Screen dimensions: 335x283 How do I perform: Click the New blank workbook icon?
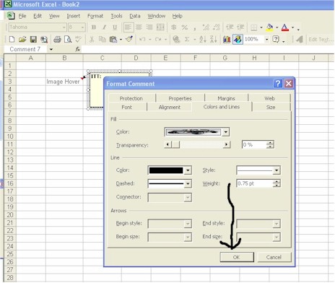12,39
